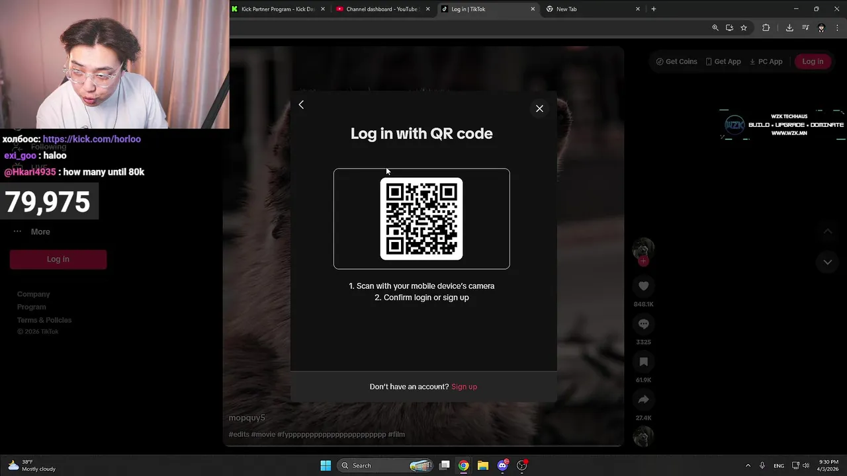Viewport: 847px width, 476px height.
Task: Click the #movie hashtag
Action: click(263, 434)
